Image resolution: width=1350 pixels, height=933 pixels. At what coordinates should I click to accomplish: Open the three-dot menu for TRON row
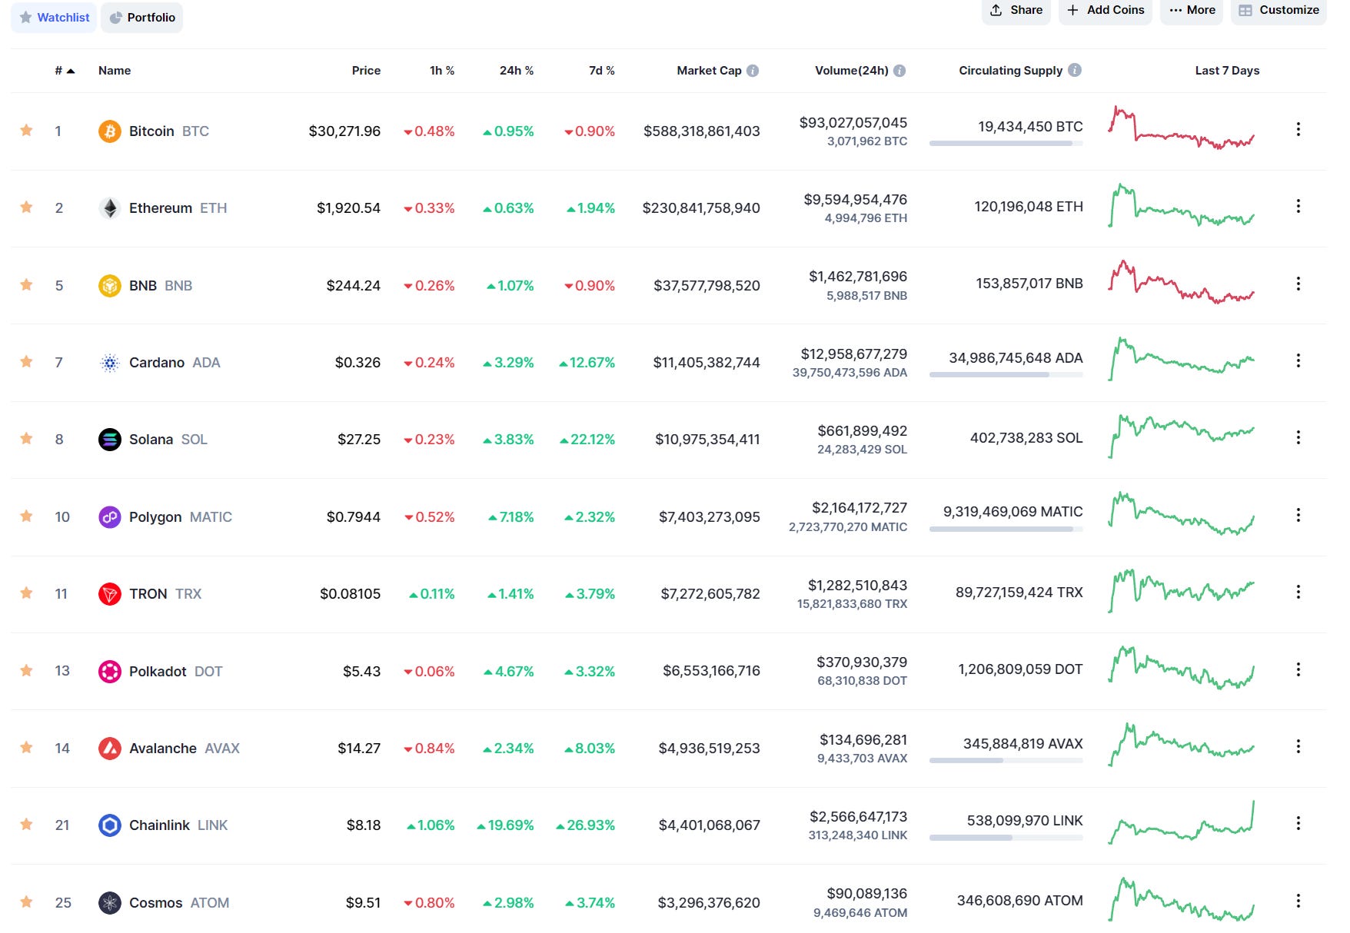point(1298,592)
